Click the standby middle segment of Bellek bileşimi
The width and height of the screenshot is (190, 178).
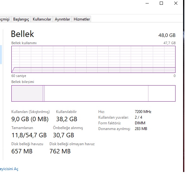(x=96, y=93)
